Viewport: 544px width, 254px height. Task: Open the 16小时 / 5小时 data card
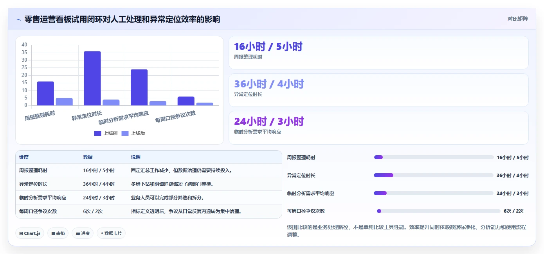pos(378,53)
